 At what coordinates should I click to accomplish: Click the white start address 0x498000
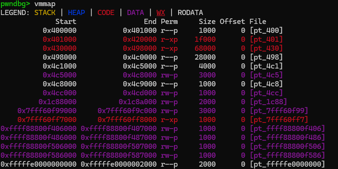tap(60, 57)
